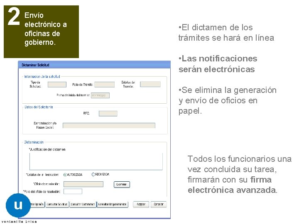Click the 'Envío electrónico a oficinas de gobierno' title
Viewport: 299px width, 224px height.
(46, 29)
